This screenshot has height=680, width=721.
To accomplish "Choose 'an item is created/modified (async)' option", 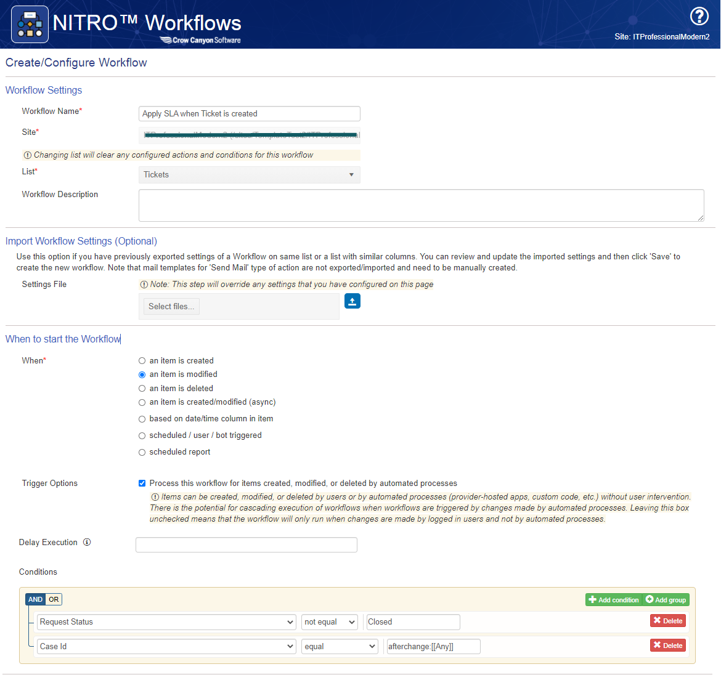I will click(142, 402).
